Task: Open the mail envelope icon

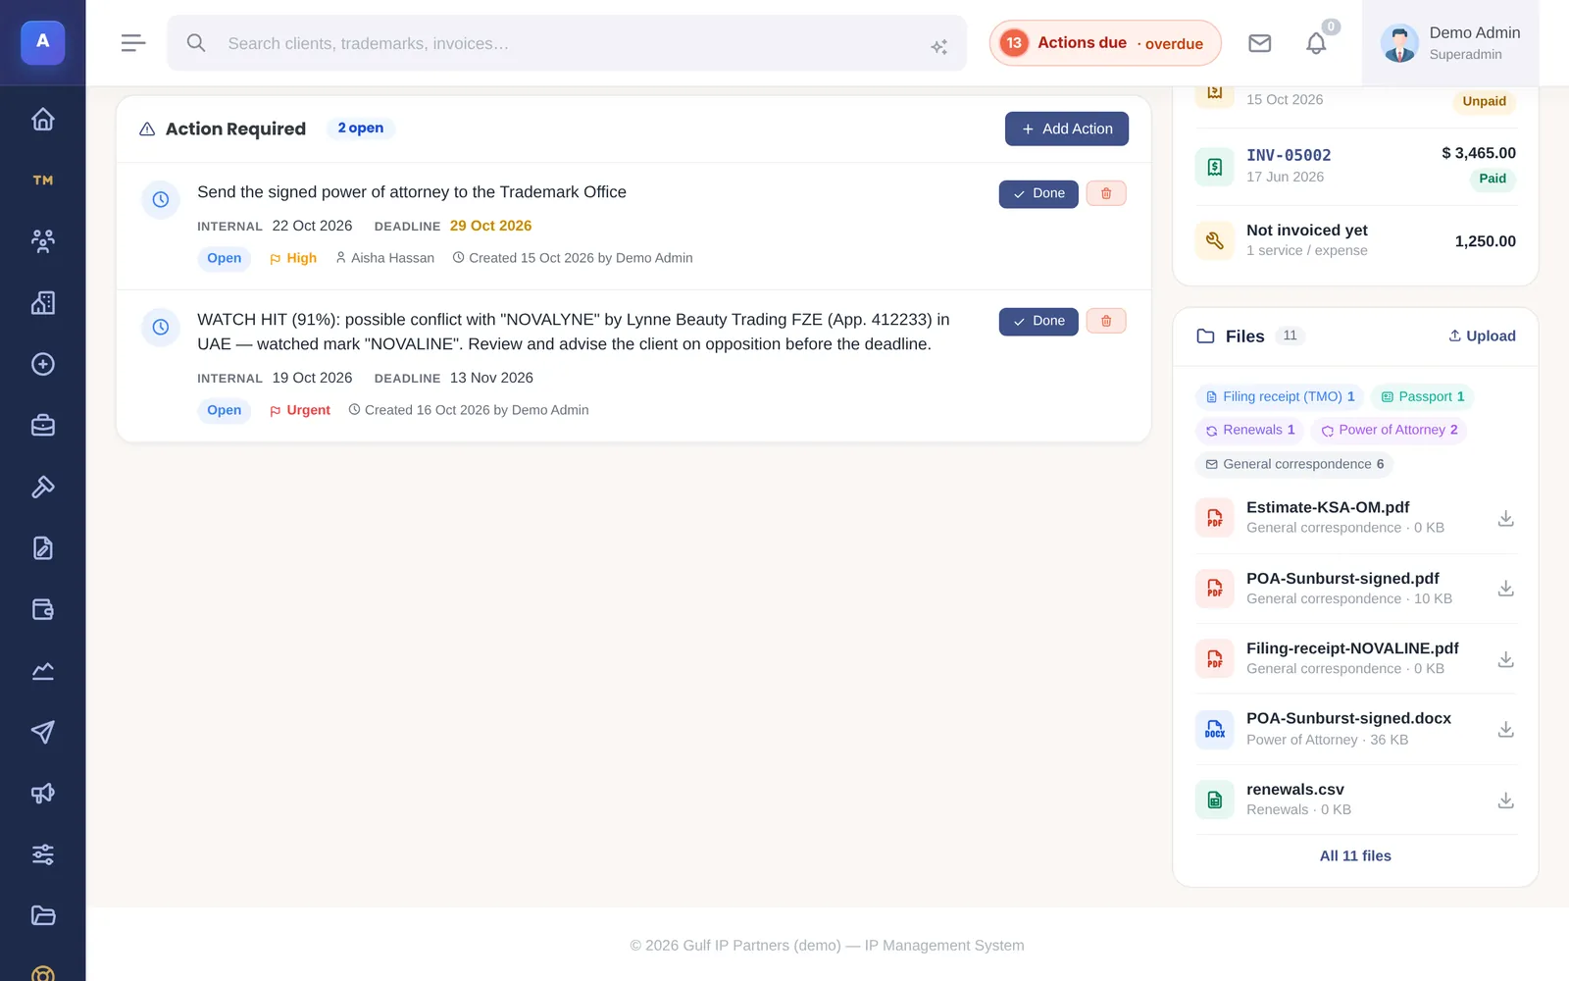Action: [1259, 43]
